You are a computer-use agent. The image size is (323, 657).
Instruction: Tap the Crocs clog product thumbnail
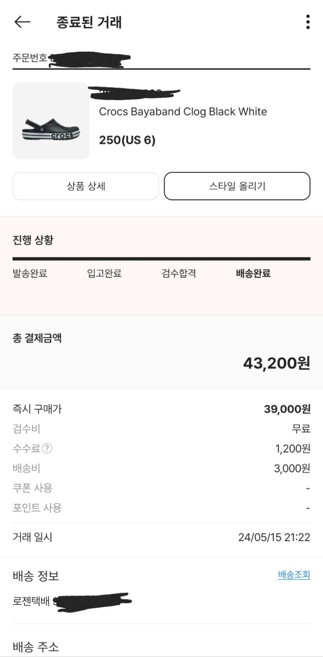(51, 121)
